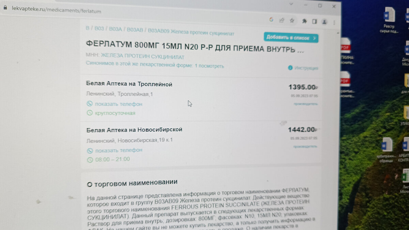Open the Chrome three-dot menu
Viewport: 409px width, 230px height.
click(x=334, y=22)
